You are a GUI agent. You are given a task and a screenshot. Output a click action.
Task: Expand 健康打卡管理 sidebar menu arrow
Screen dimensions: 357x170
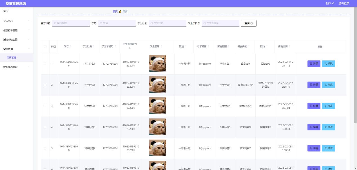click(x=29, y=30)
